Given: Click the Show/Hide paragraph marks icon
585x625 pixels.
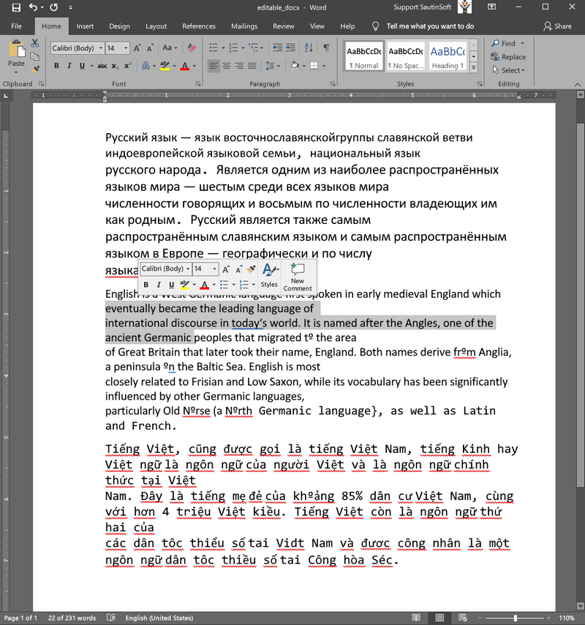Looking at the screenshot, I should click(x=326, y=48).
